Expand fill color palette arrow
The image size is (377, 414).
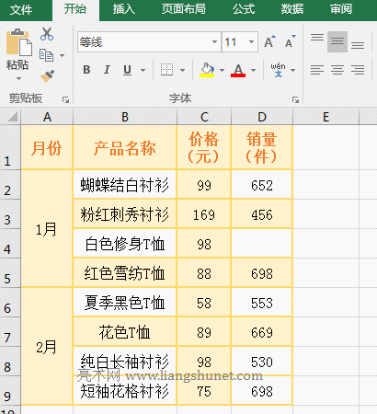click(222, 70)
